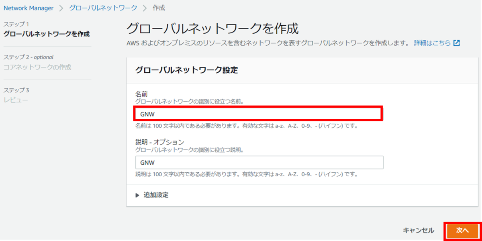Open the 詳細はこちら link
Viewport: 482px width, 241px height.
(432, 43)
